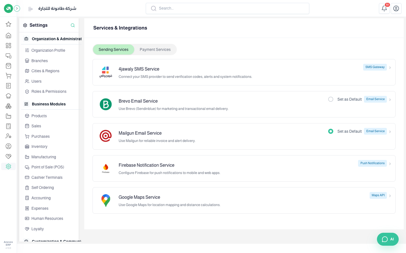Click the Settings panel search icon
Viewport: 406px width, 253px height.
click(73, 25)
